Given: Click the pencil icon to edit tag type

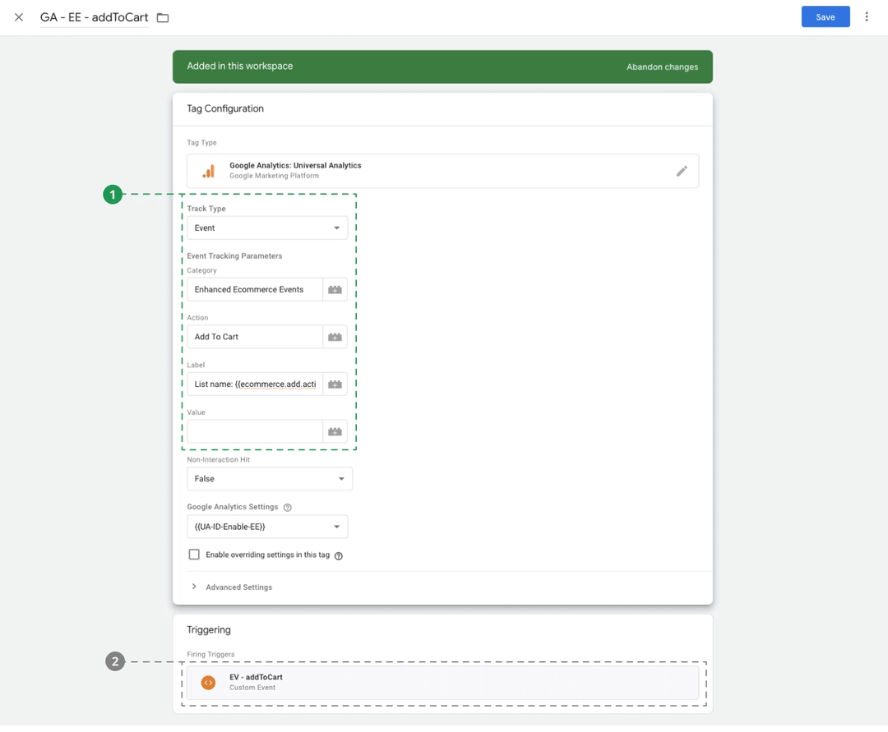Looking at the screenshot, I should point(681,171).
